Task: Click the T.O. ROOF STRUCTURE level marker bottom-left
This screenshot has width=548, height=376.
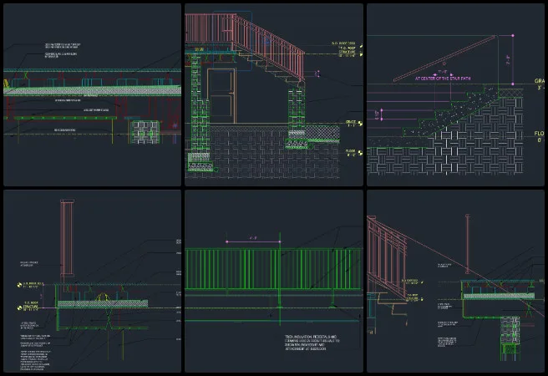Action: [19, 307]
